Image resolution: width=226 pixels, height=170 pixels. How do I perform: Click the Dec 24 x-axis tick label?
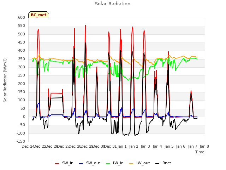28,146
